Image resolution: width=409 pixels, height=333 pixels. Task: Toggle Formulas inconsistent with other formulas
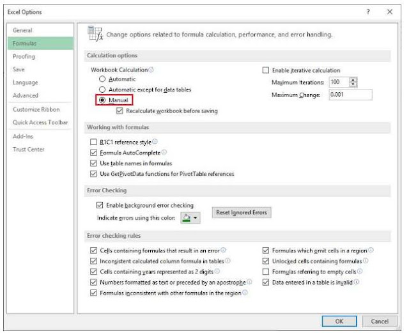pyautogui.click(x=93, y=293)
